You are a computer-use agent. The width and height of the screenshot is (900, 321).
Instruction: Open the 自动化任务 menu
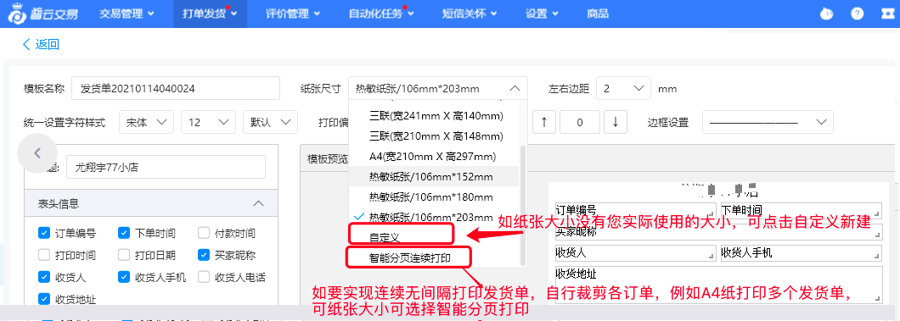click(x=382, y=14)
